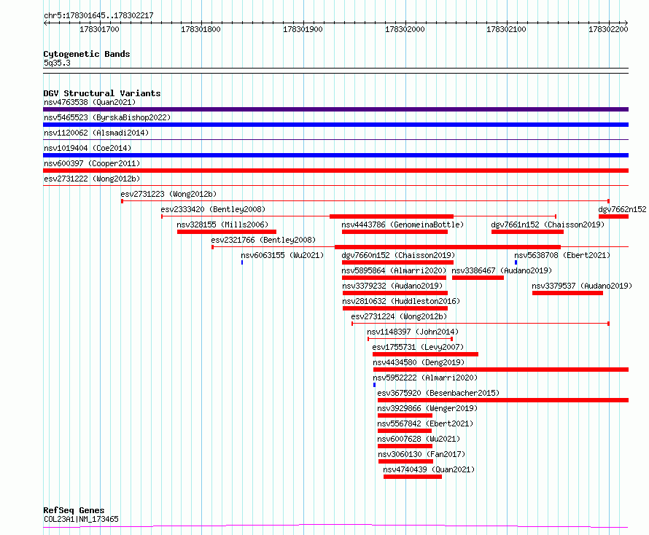Click the chr5:178301645..178302217 coordinates label
This screenshot has width=649, height=535.
98,16
